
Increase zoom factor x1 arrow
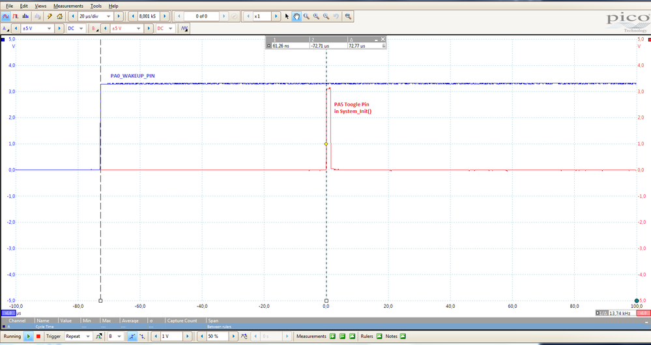point(276,16)
